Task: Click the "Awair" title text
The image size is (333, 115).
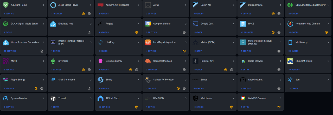Action: (x=156, y=5)
